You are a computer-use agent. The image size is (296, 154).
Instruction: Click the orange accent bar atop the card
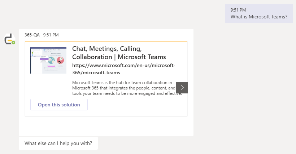coord(106,41)
